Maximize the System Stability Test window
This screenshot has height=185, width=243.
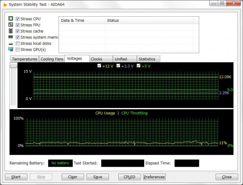[x=222, y=4]
